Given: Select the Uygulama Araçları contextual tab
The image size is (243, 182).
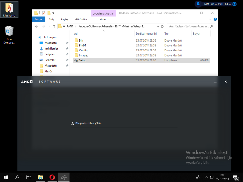Looking at the screenshot, I should [103, 13].
